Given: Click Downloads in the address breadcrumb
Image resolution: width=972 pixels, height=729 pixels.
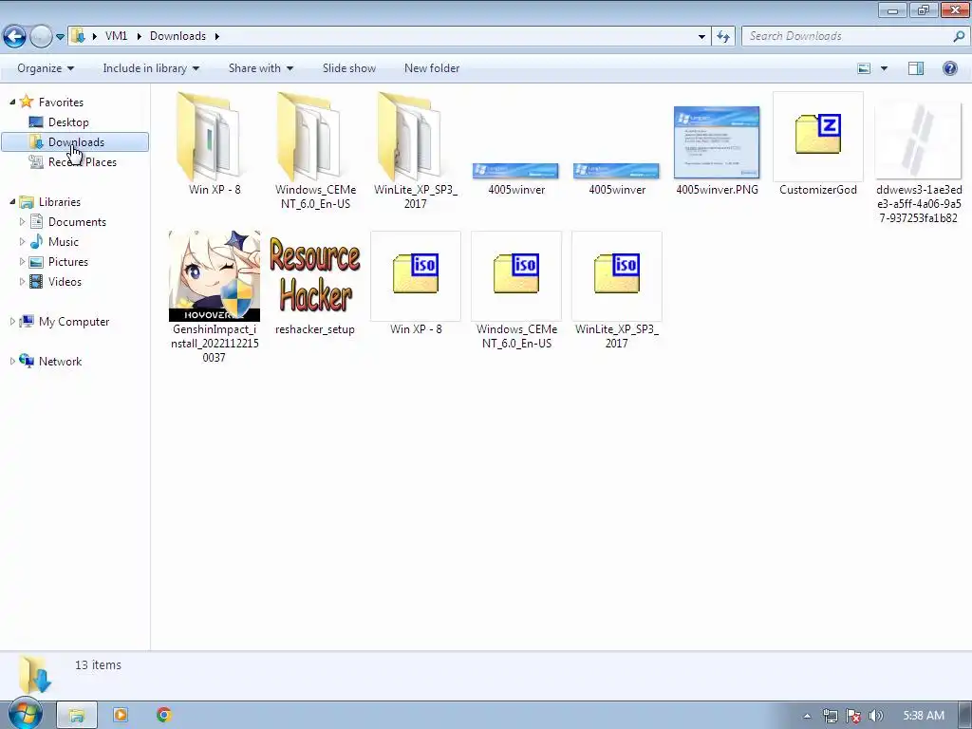Looking at the screenshot, I should pyautogui.click(x=178, y=36).
